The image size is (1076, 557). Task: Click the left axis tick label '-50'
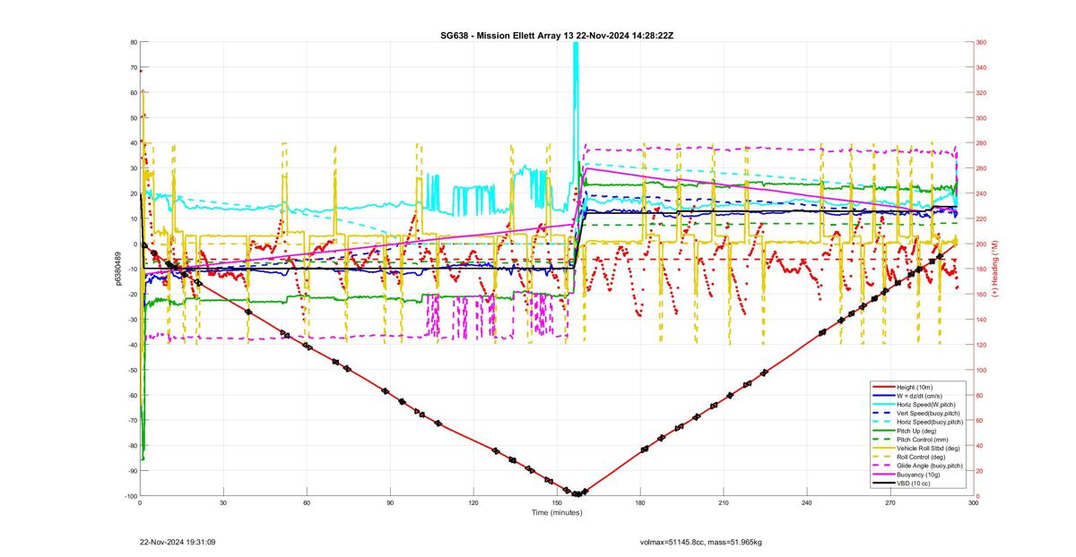tap(131, 370)
